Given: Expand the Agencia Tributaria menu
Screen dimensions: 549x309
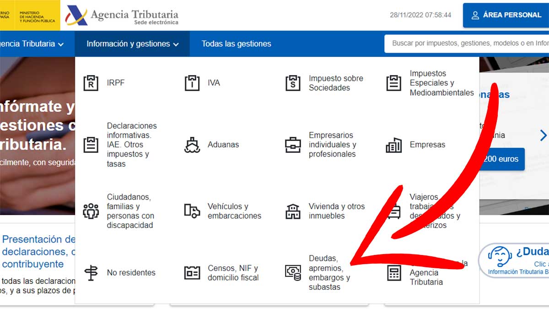Looking at the screenshot, I should click(32, 44).
